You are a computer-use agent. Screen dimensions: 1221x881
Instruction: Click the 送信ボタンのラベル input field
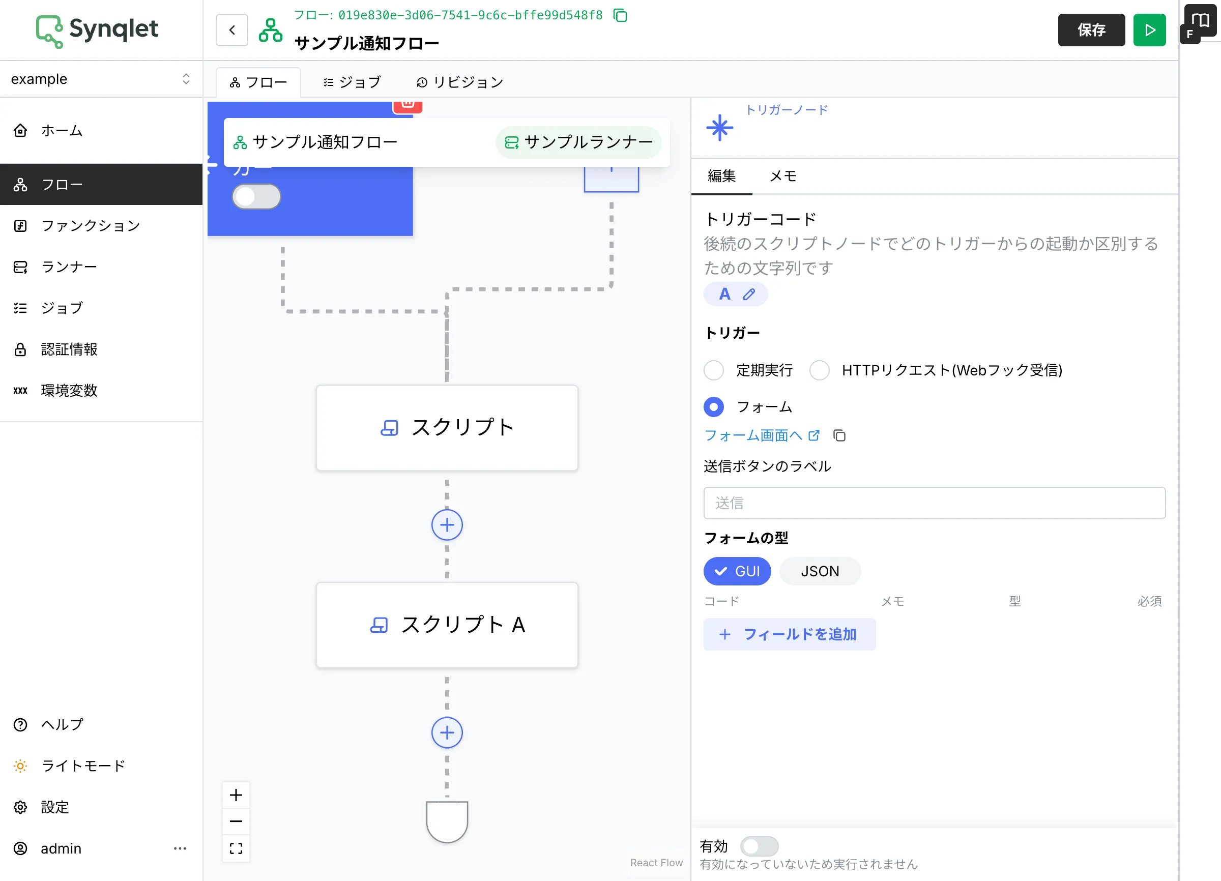[x=934, y=503]
